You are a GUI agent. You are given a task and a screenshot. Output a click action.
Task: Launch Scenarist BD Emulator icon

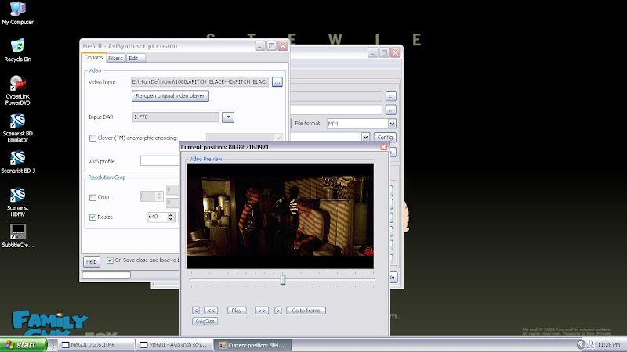17,128
